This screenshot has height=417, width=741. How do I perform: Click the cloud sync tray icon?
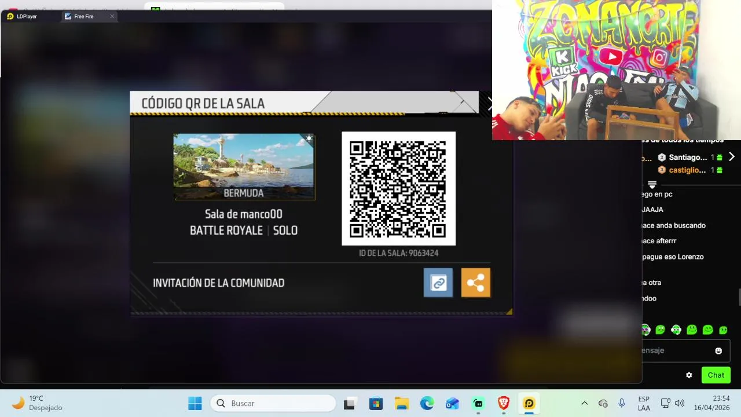603,404
